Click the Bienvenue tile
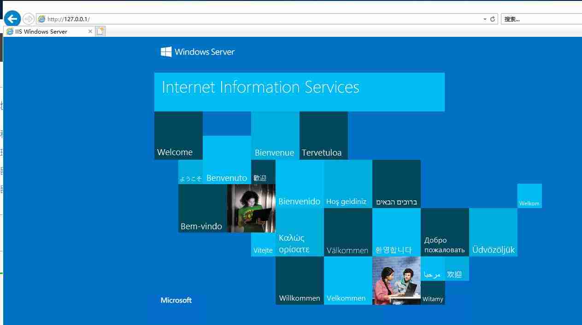 pyautogui.click(x=275, y=136)
